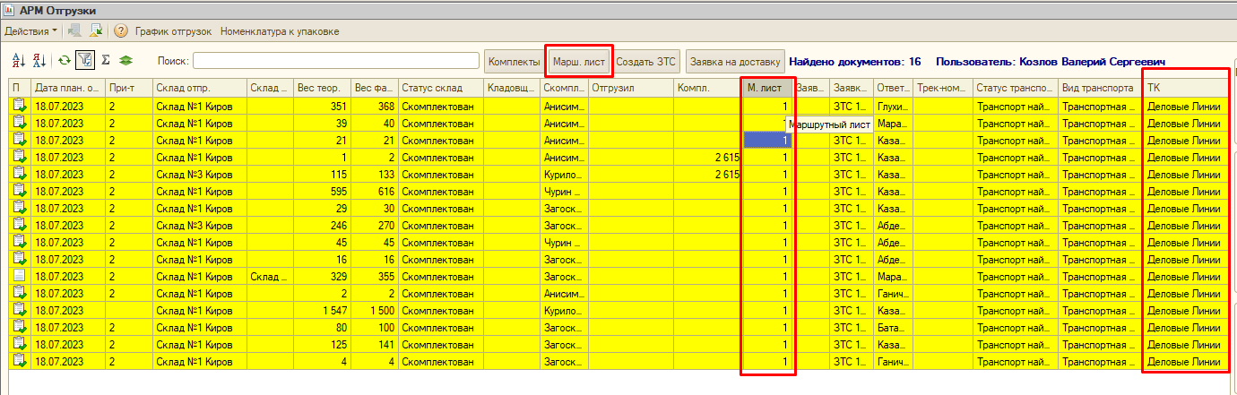Click the Заявка на доставку button
1237x395 pixels.
(x=735, y=61)
